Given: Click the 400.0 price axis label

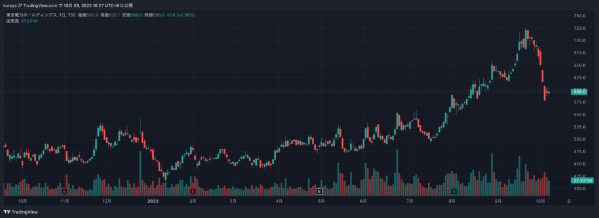Looking at the screenshot, I should coord(580,189).
